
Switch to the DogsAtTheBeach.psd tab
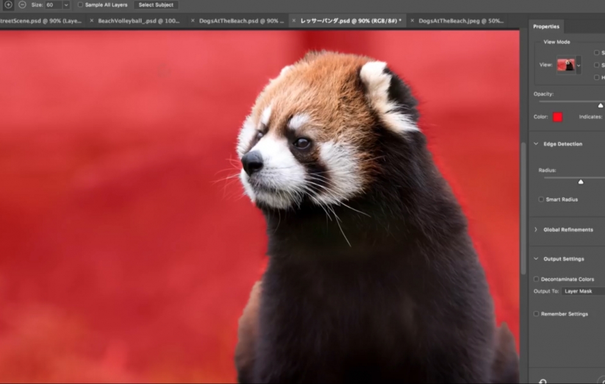(x=241, y=21)
